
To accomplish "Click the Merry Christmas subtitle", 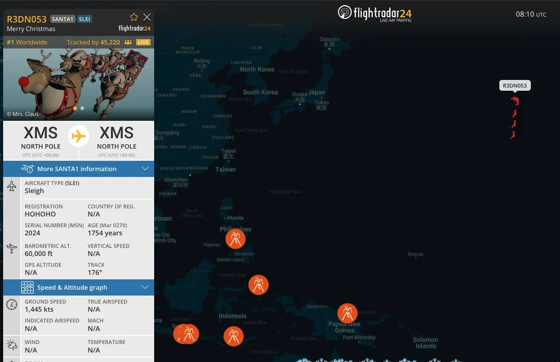I will pyautogui.click(x=31, y=29).
